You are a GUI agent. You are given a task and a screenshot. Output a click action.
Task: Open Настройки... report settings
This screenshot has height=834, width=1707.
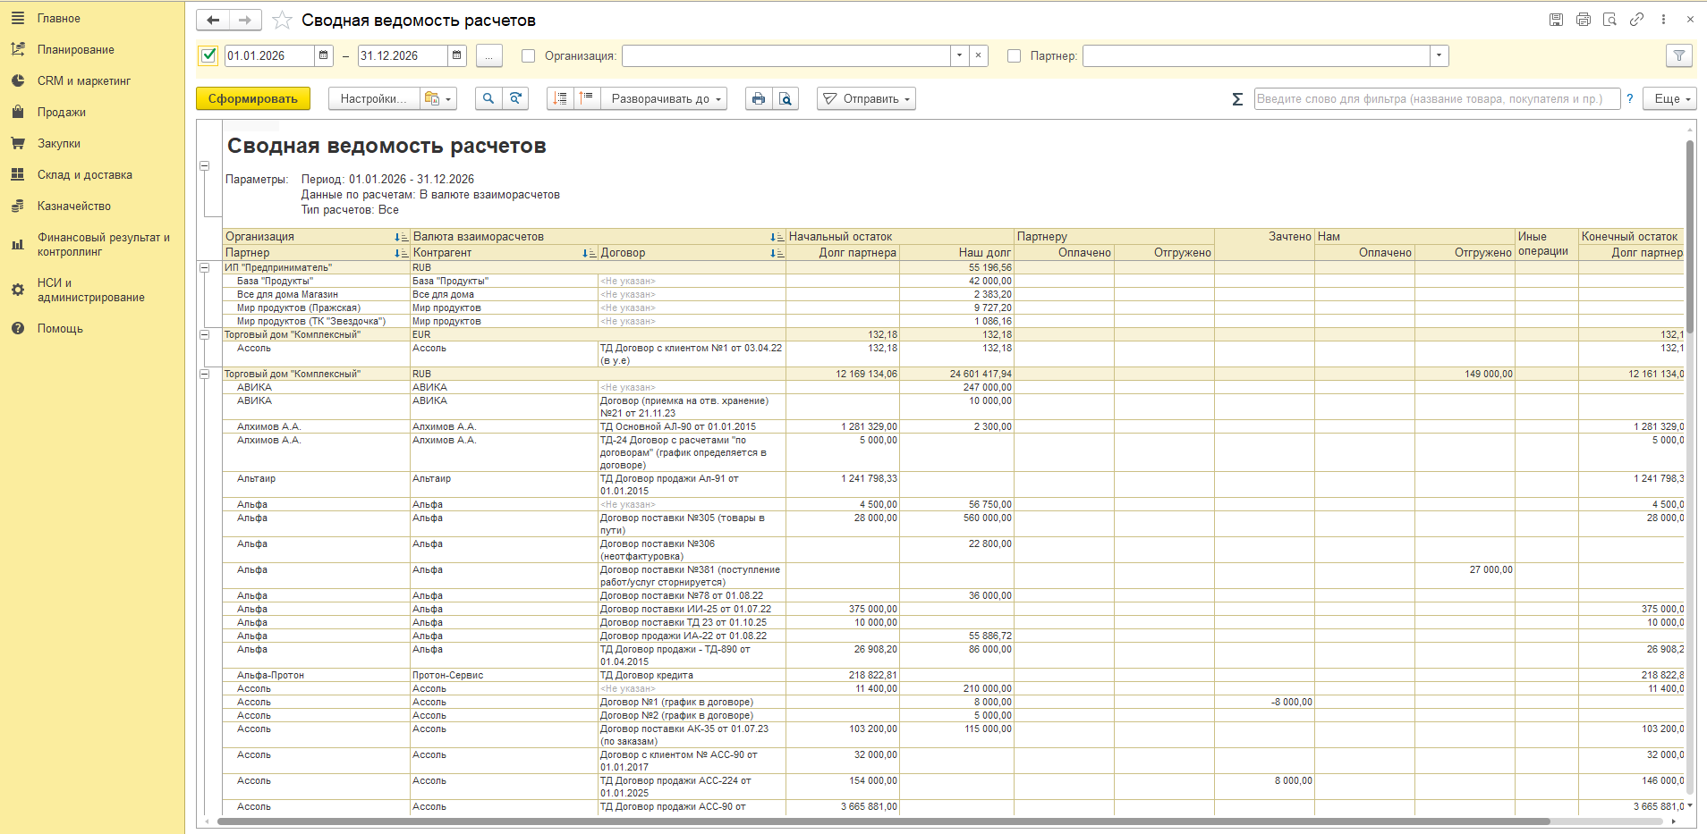[x=373, y=98]
